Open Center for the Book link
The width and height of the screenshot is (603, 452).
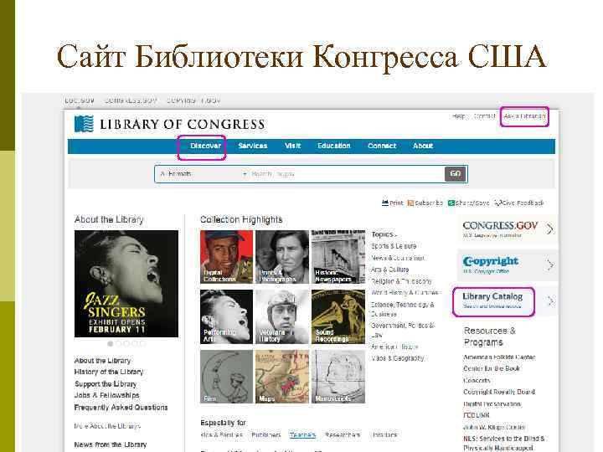coord(492,368)
